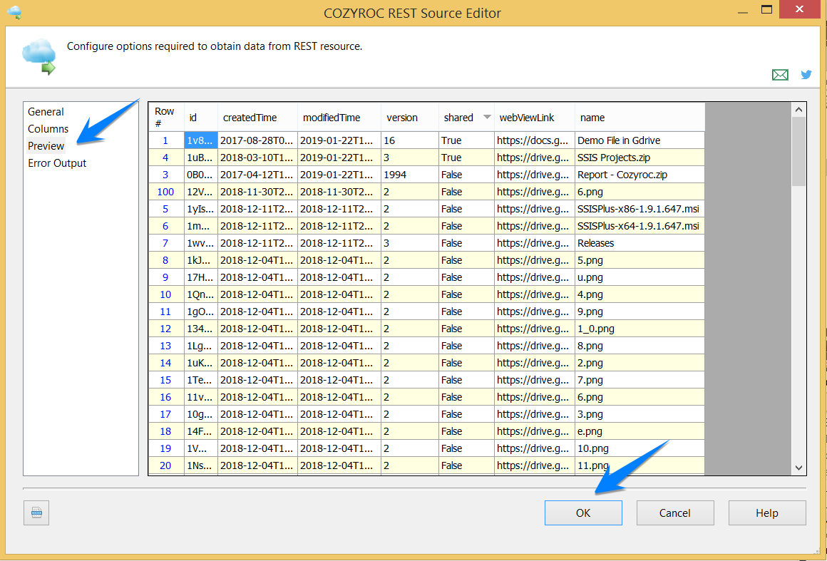Image resolution: width=827 pixels, height=561 pixels.
Task: Click row number 20
Action: coord(165,465)
